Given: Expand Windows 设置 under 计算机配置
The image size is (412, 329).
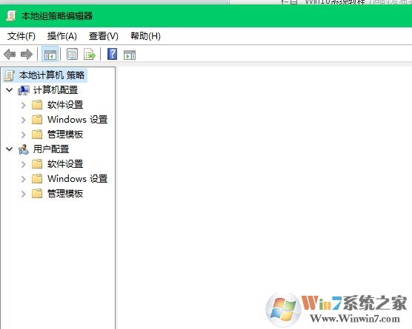Looking at the screenshot, I should point(24,120).
